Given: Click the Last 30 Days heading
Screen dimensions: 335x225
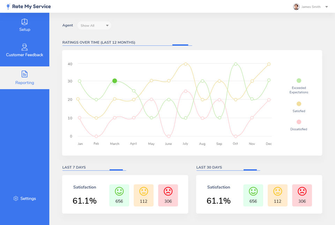Looking at the screenshot, I should coord(209,168).
